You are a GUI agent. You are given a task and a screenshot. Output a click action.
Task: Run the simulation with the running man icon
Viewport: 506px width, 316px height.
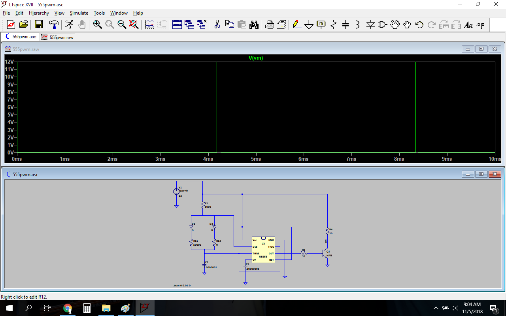pyautogui.click(x=69, y=24)
